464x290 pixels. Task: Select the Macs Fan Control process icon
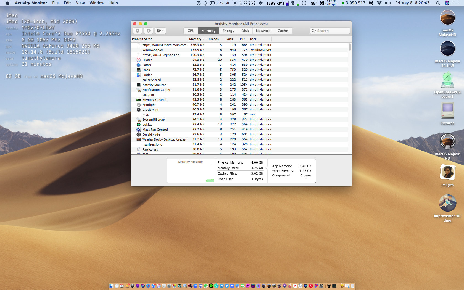tap(139, 130)
